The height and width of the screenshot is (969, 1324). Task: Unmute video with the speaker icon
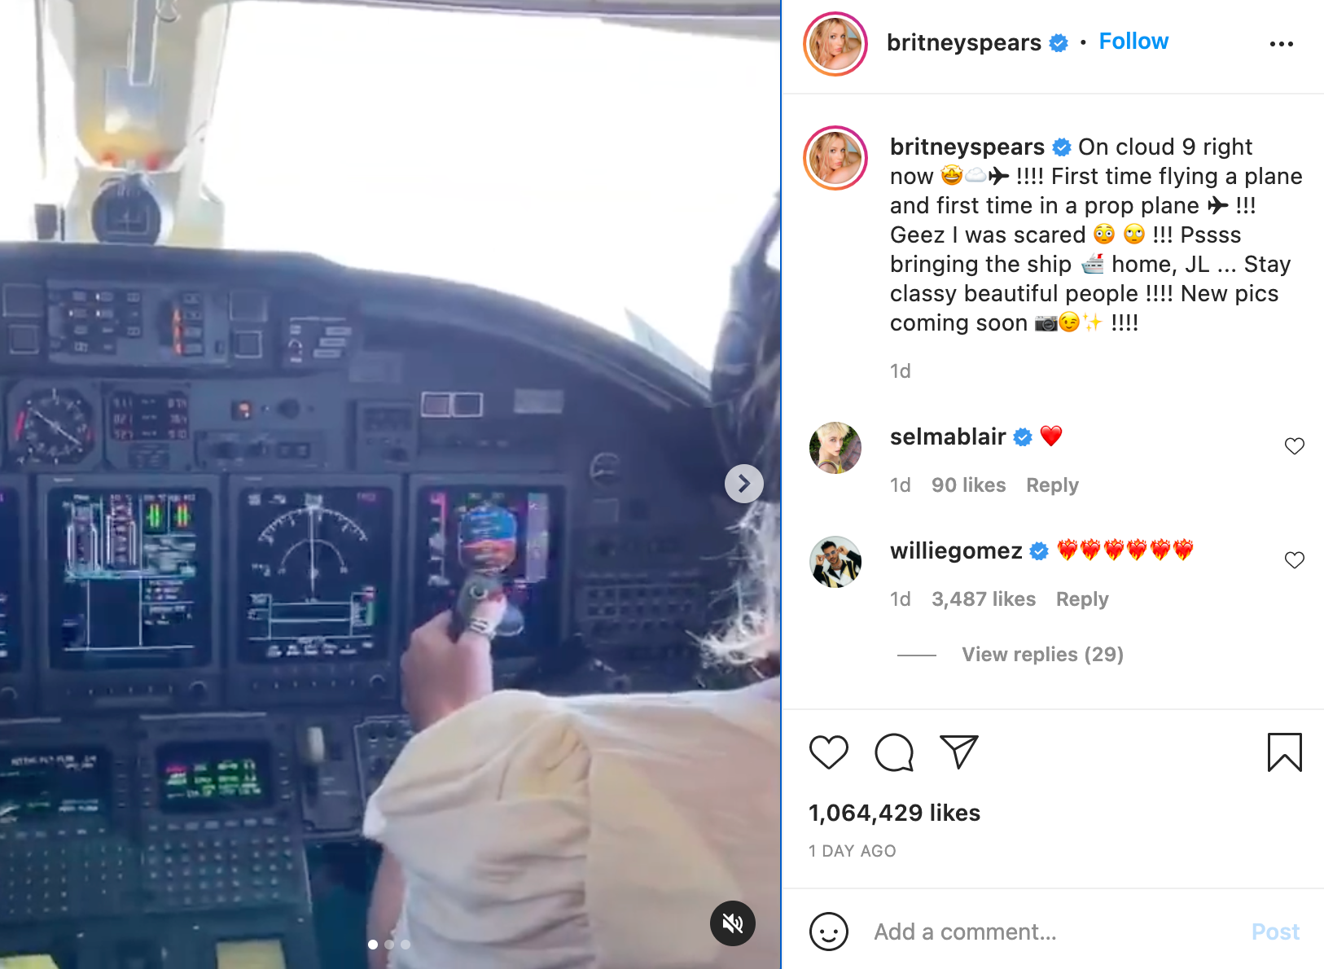click(x=733, y=923)
